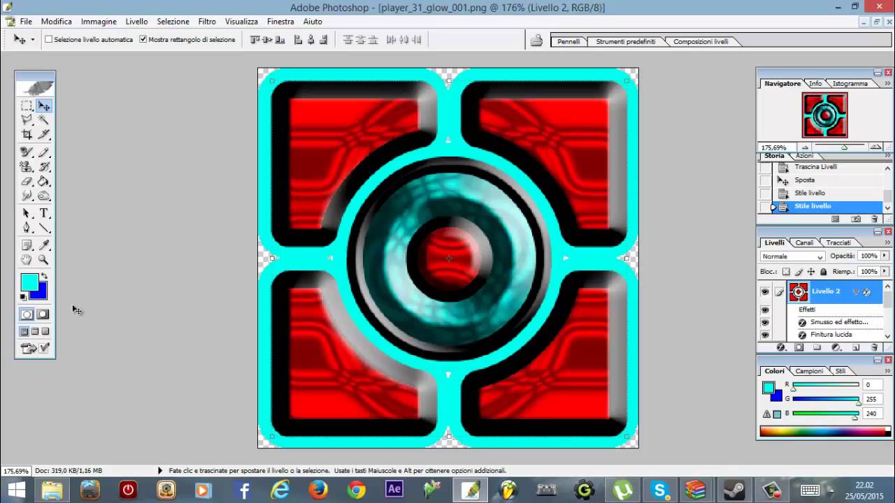Image resolution: width=895 pixels, height=503 pixels.
Task: Open the Normale blending mode dropdown
Action: click(x=819, y=256)
